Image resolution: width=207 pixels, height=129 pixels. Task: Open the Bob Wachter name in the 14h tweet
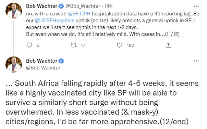coord(42,6)
